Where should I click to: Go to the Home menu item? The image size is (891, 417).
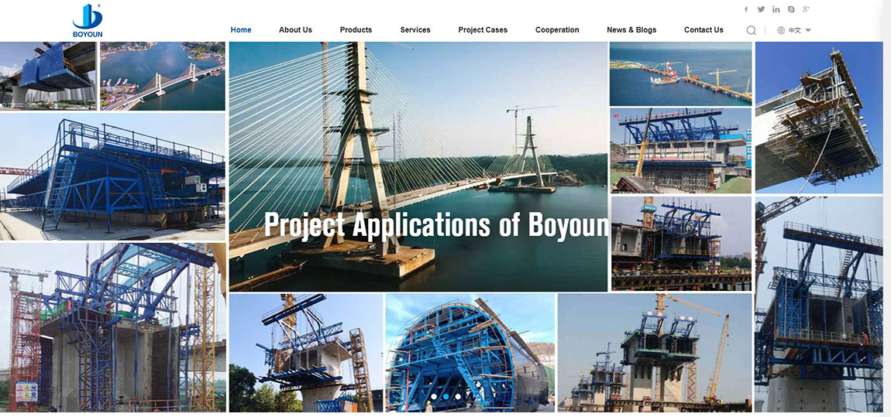click(x=241, y=30)
